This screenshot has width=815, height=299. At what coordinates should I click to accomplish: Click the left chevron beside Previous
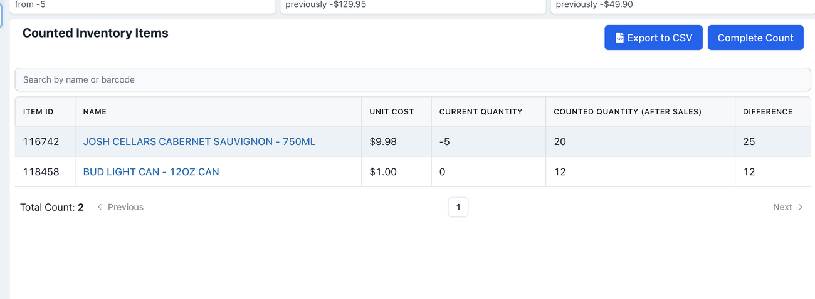click(100, 207)
